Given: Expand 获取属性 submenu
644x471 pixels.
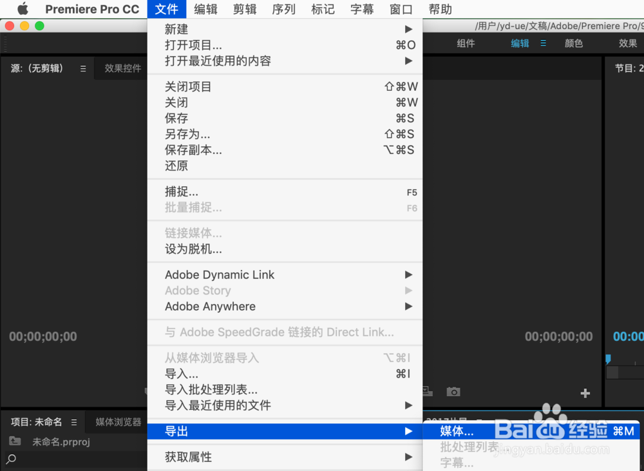Looking at the screenshot, I should tap(285, 457).
